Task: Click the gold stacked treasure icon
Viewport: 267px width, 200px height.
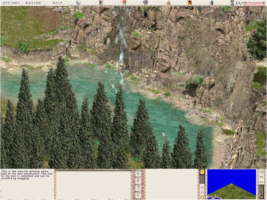Action: coord(168,2)
